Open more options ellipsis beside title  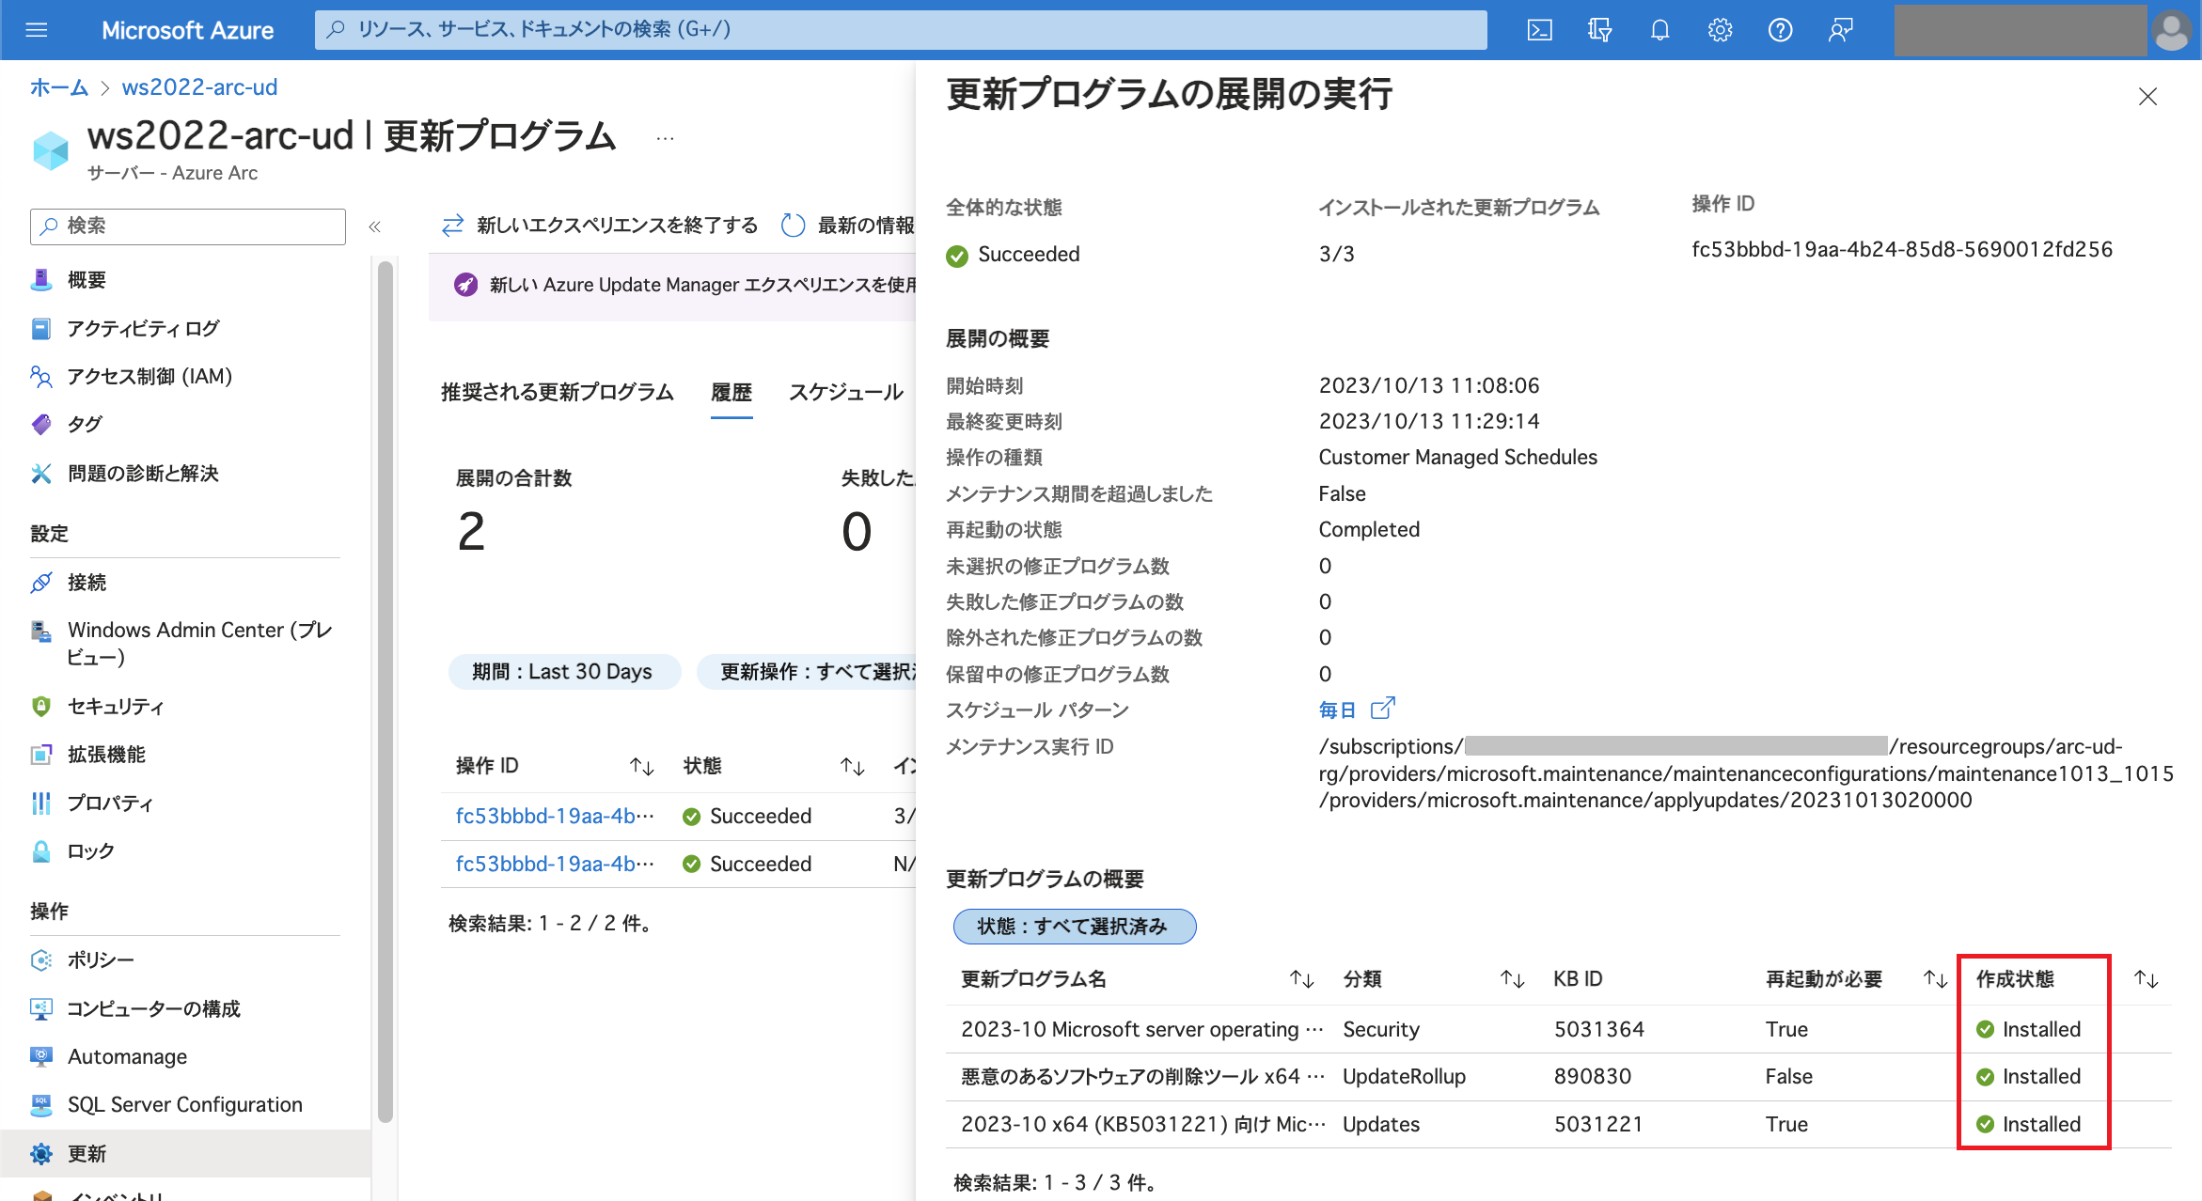(x=665, y=139)
